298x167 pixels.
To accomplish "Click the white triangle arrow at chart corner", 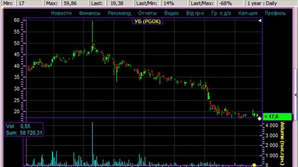I will [260, 20].
